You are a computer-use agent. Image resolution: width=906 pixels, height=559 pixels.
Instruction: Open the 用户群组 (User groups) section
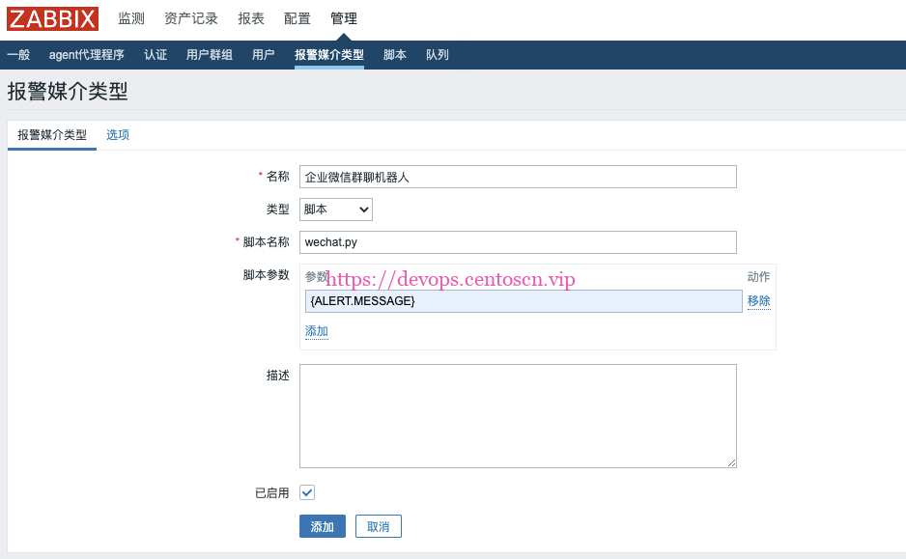pos(208,54)
